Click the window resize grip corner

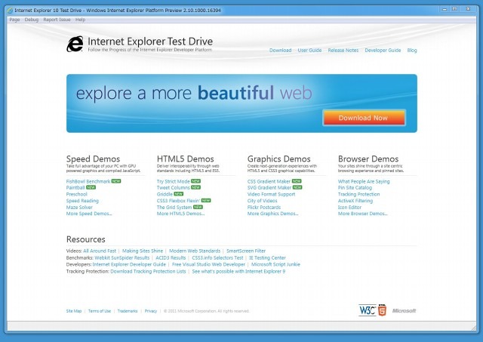coord(473,328)
